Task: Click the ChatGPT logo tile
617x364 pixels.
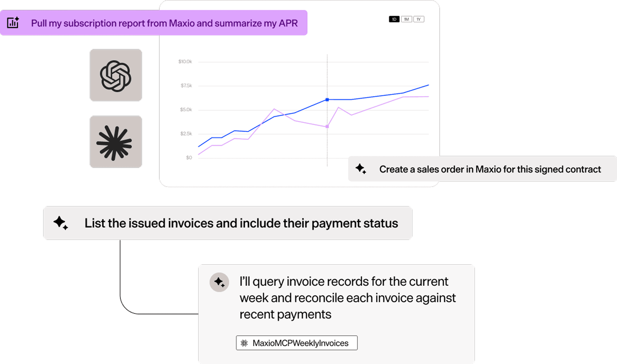Action: coord(116,75)
